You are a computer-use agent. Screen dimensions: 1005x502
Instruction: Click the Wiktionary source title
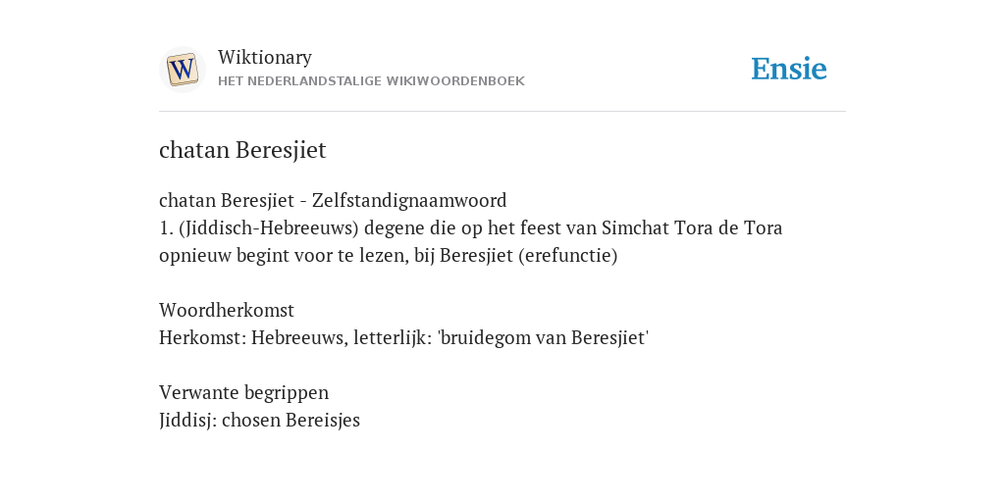coord(265,57)
